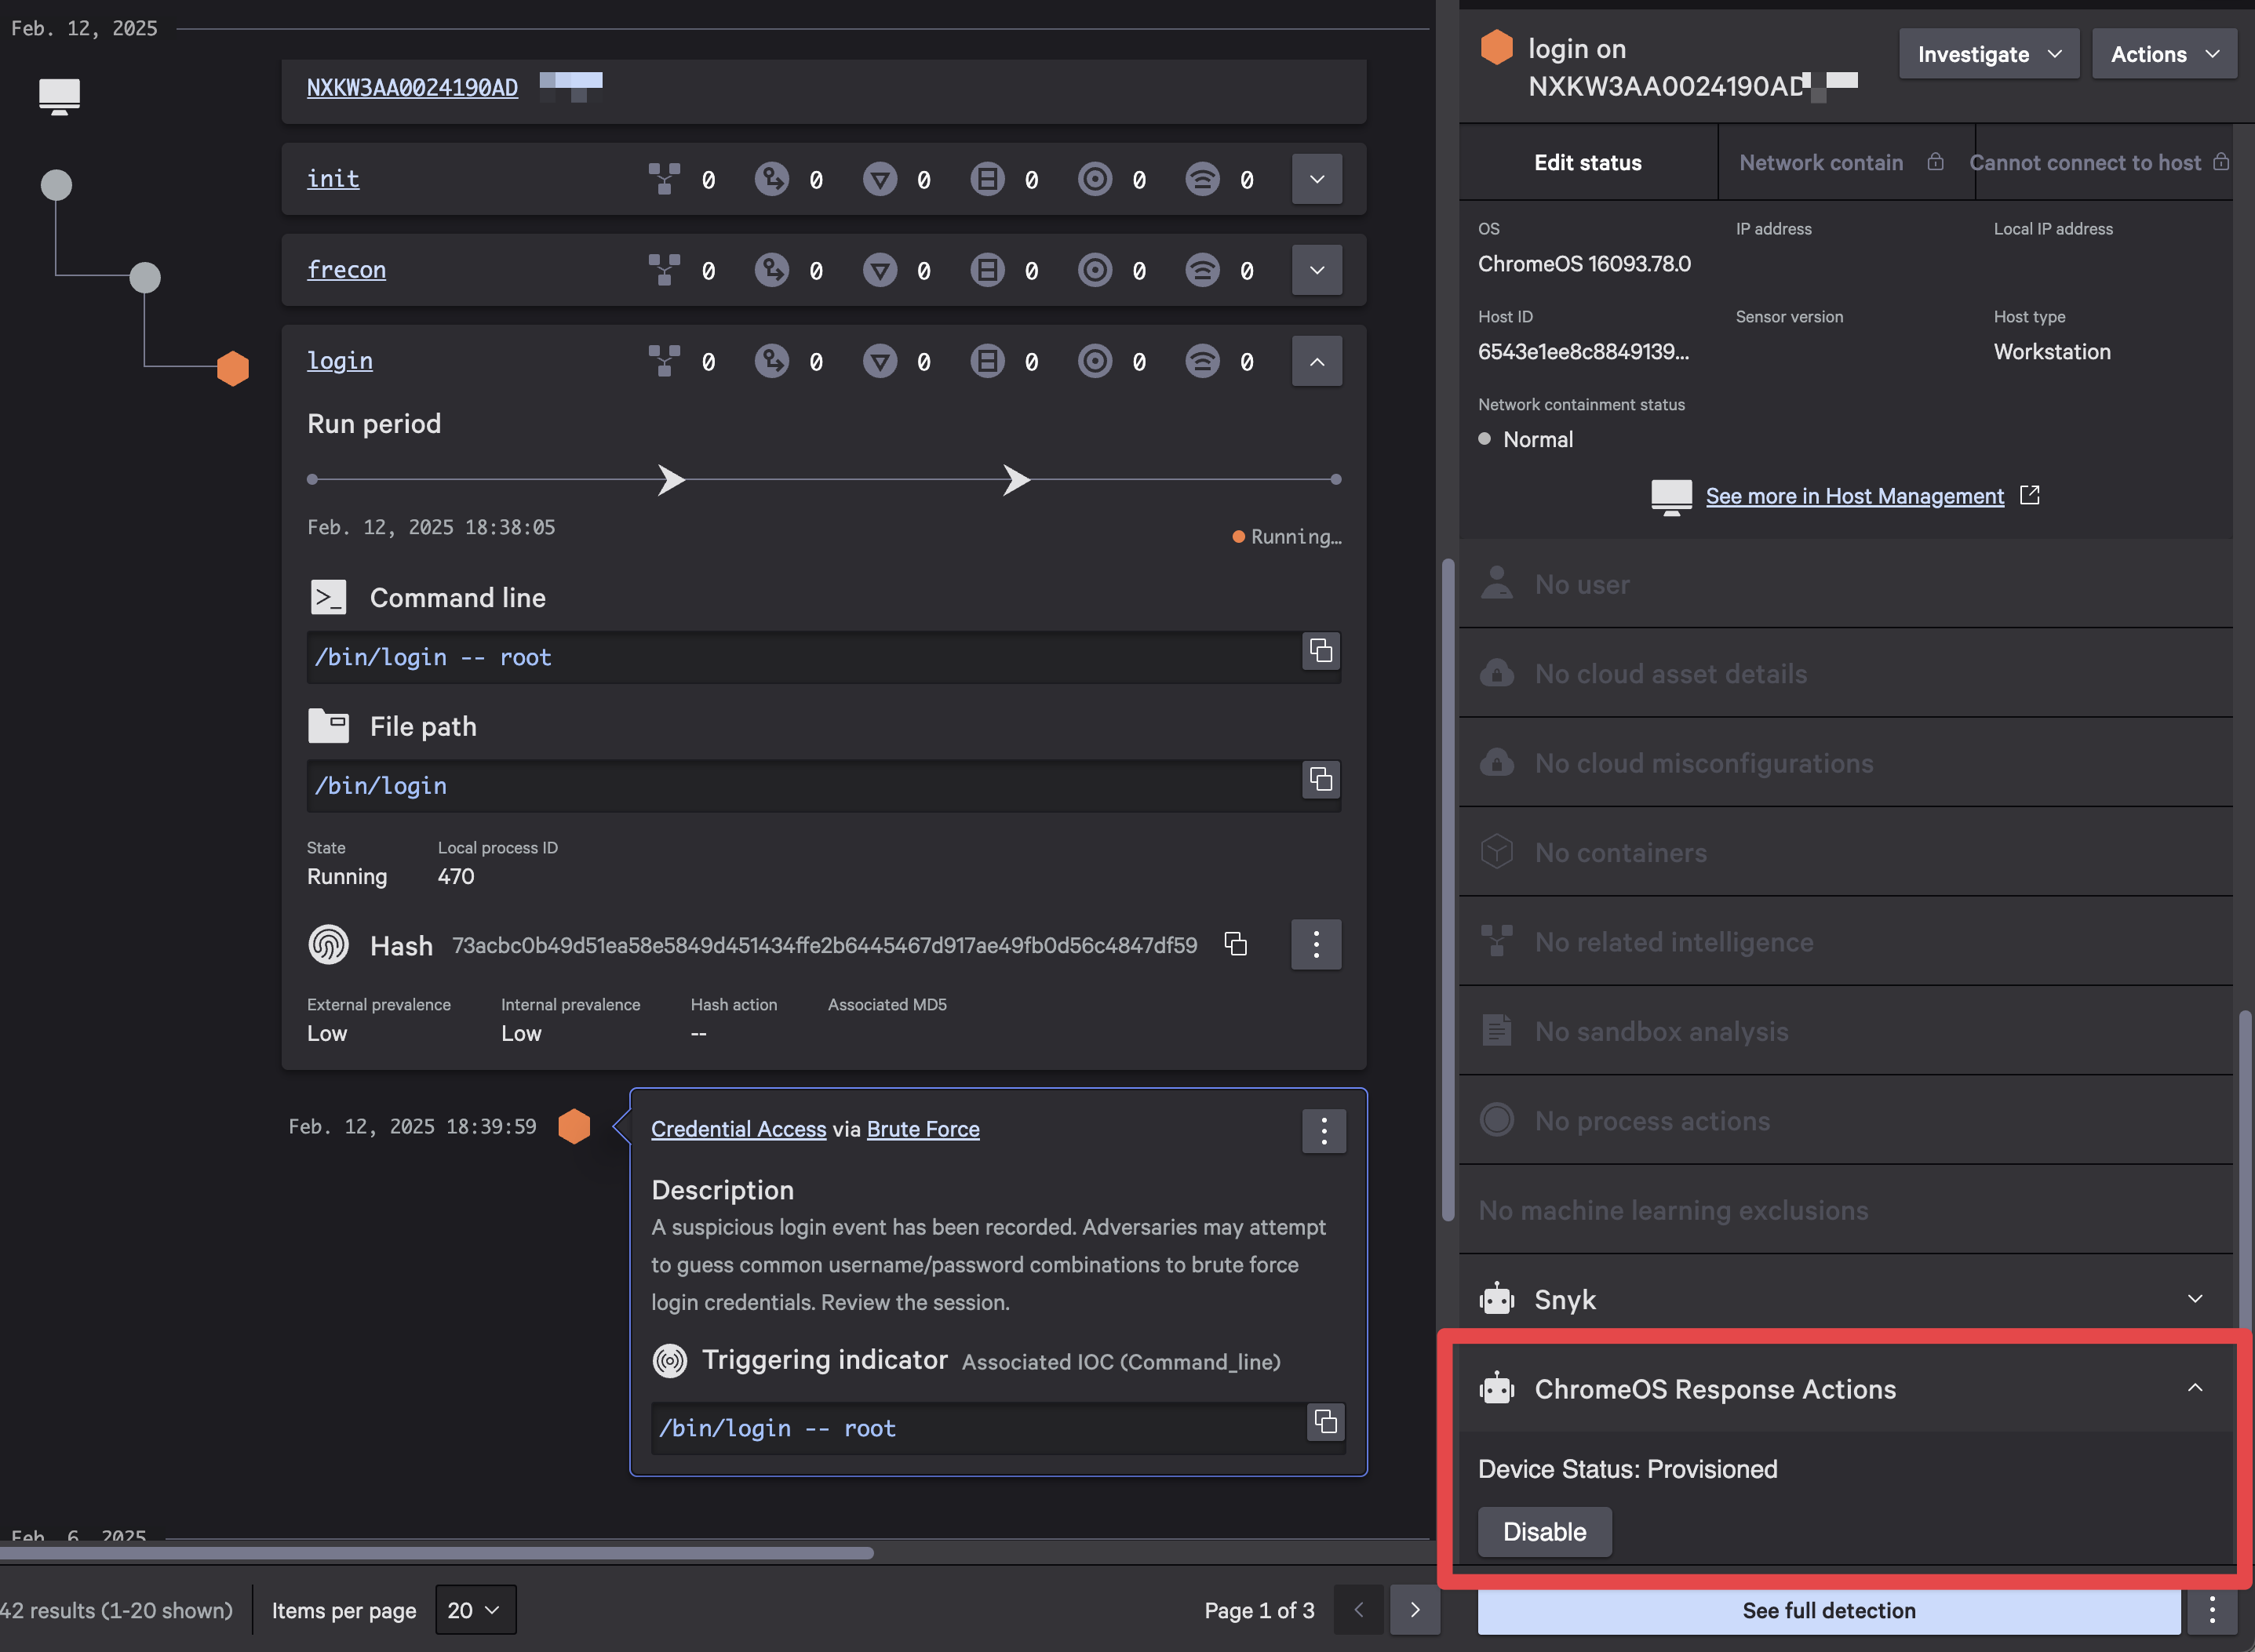Click the Run period timeline track

824,480
